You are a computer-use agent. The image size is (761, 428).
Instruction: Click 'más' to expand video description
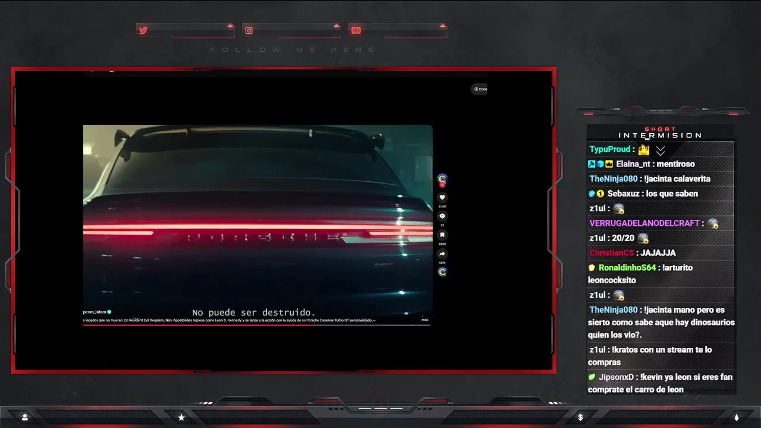pos(425,320)
